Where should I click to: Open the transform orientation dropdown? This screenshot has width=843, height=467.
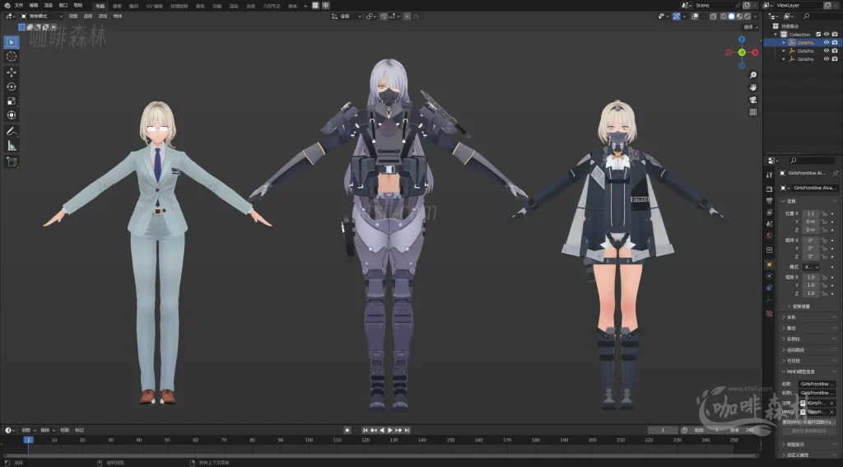click(347, 16)
